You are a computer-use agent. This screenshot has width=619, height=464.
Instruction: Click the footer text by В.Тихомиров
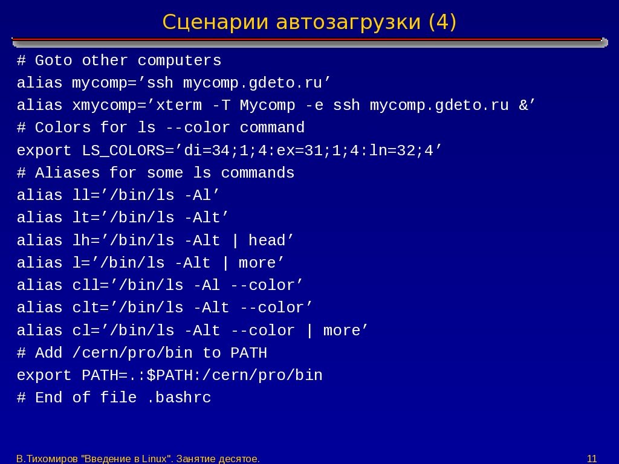coord(138,459)
